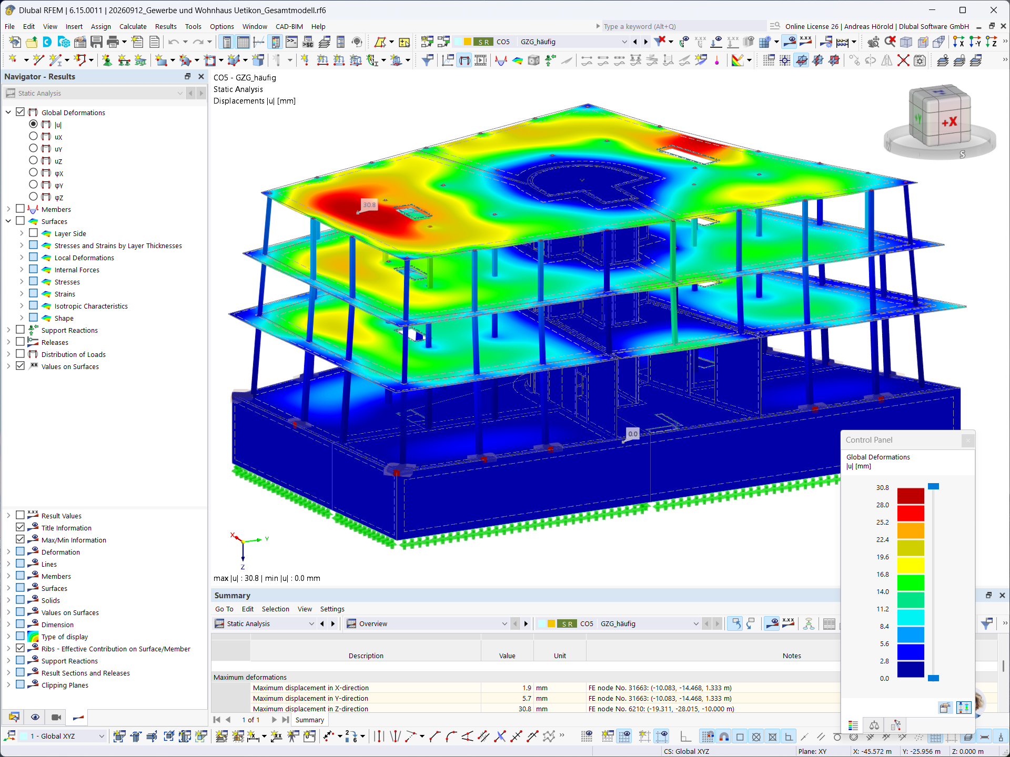
Task: Click the Undo arrow icon
Action: pyautogui.click(x=174, y=42)
